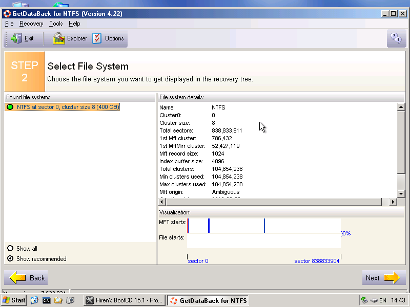Click the EN language indicator
The width and height of the screenshot is (410, 307).
383,300
